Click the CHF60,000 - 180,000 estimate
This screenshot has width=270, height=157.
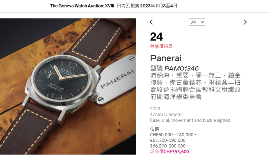pos(172,134)
